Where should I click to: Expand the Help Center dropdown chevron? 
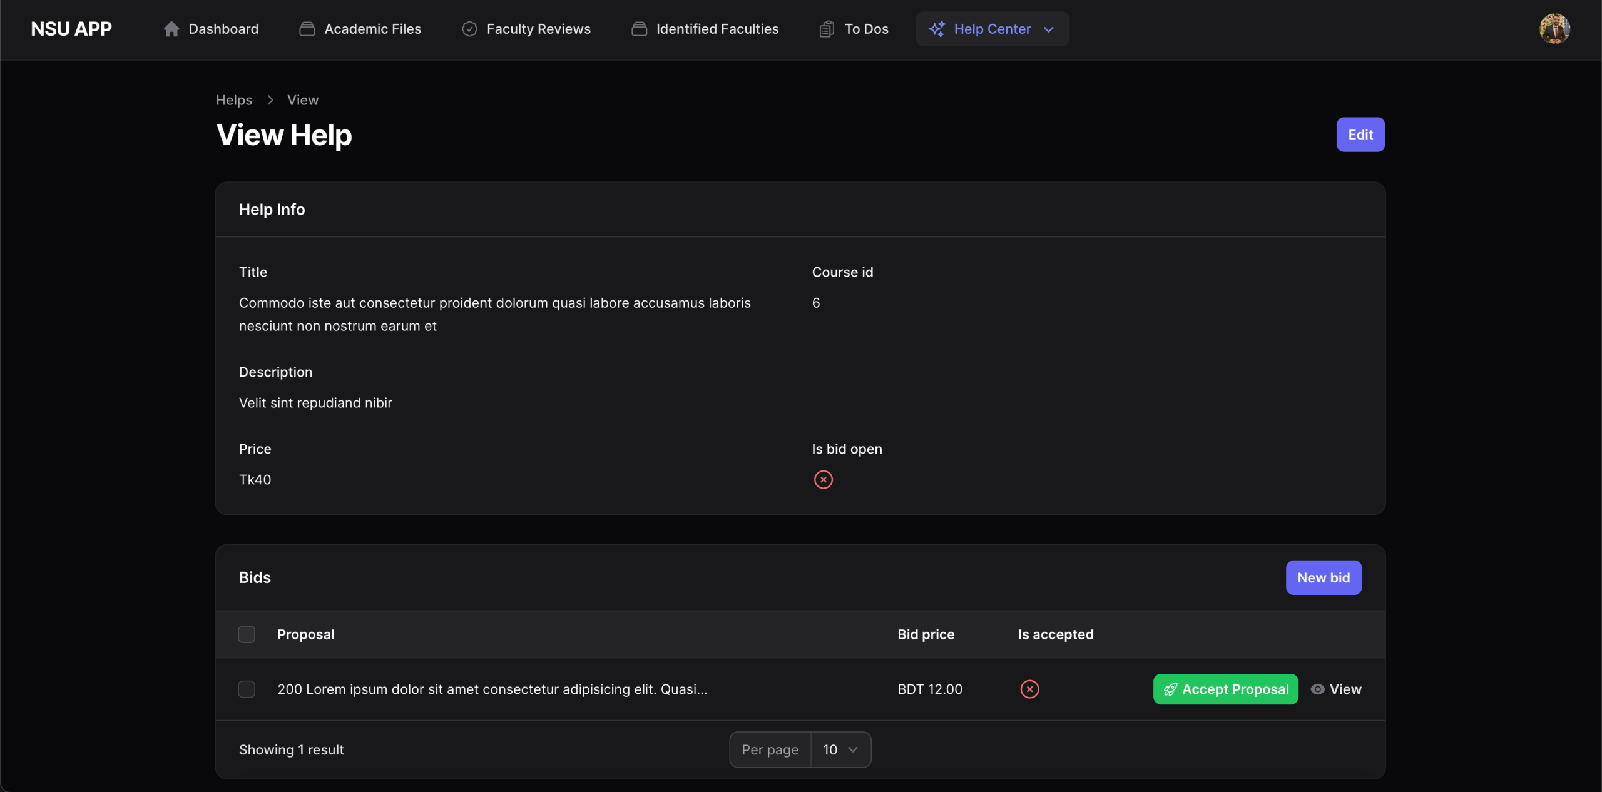[x=1049, y=29]
